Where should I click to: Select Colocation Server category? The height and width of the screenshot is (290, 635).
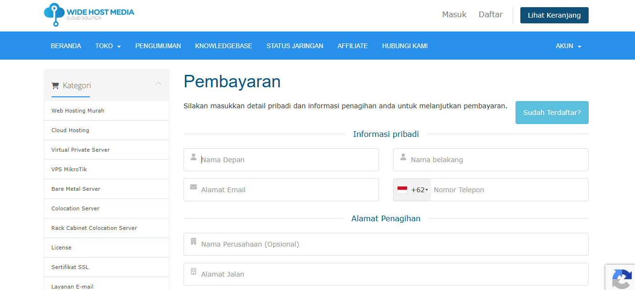[107, 208]
